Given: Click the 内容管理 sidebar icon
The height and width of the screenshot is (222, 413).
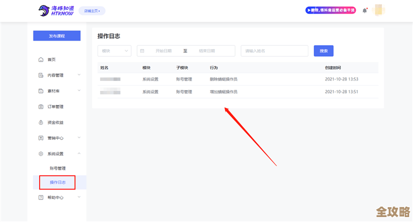Looking at the screenshot, I should click(x=41, y=75).
